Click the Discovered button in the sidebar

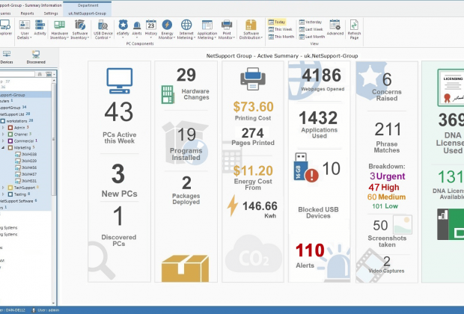pyautogui.click(x=36, y=57)
